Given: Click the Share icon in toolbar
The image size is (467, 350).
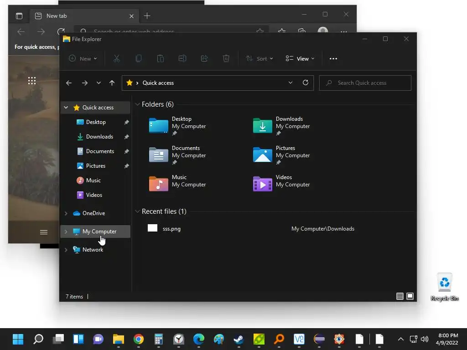Looking at the screenshot, I should coord(204,59).
